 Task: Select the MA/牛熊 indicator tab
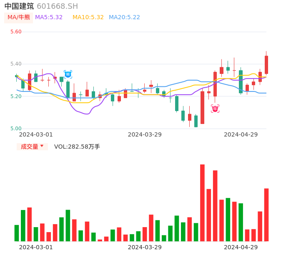(x=19, y=18)
